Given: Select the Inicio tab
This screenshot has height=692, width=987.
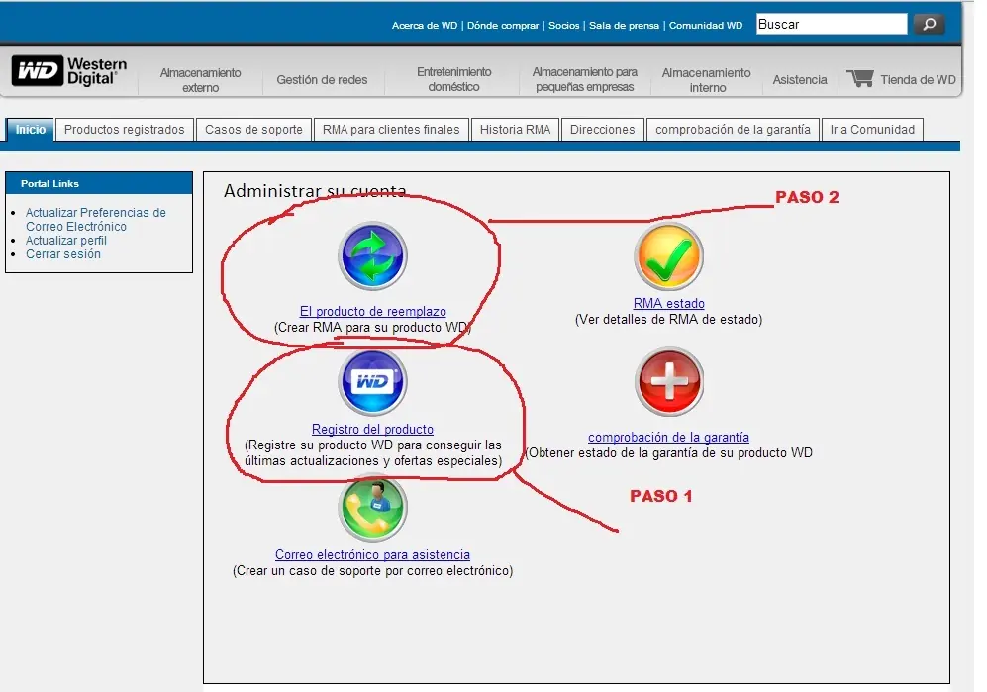Looking at the screenshot, I should [x=31, y=129].
